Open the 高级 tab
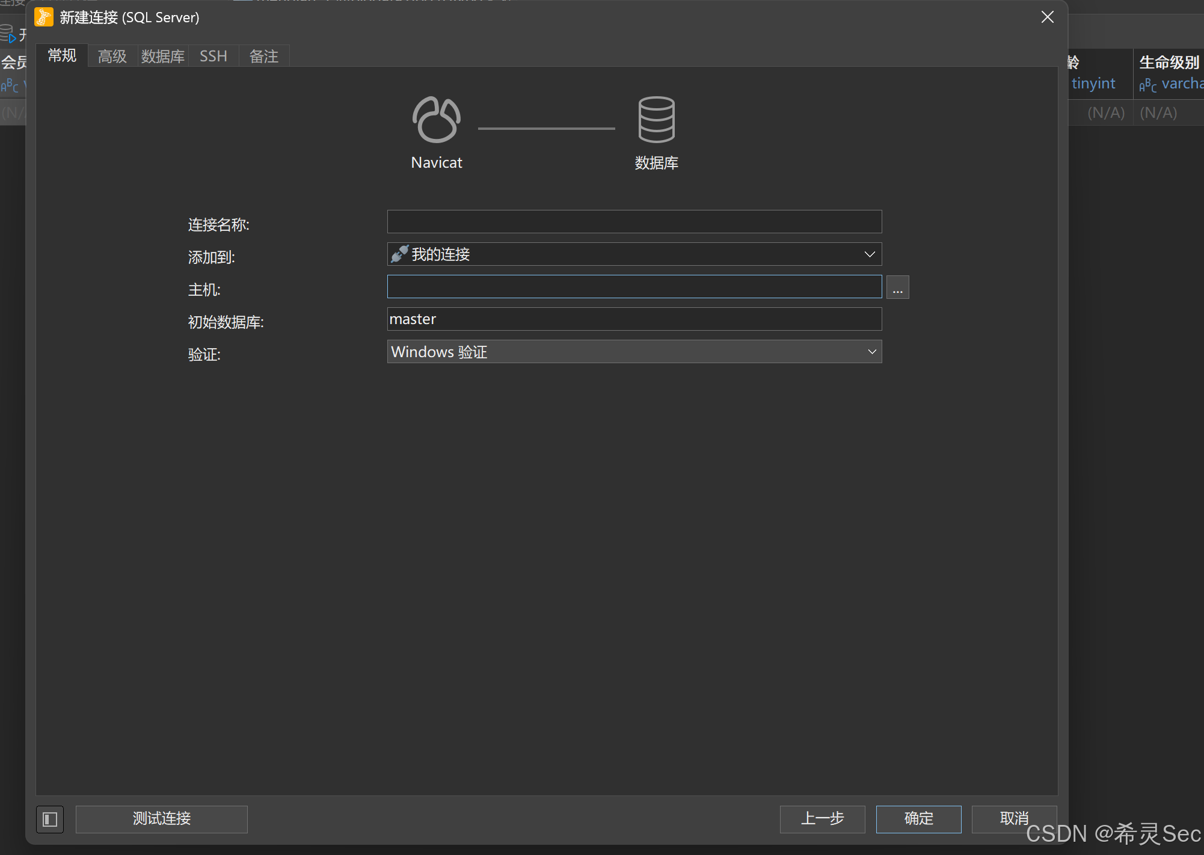The height and width of the screenshot is (855, 1204). 112,57
